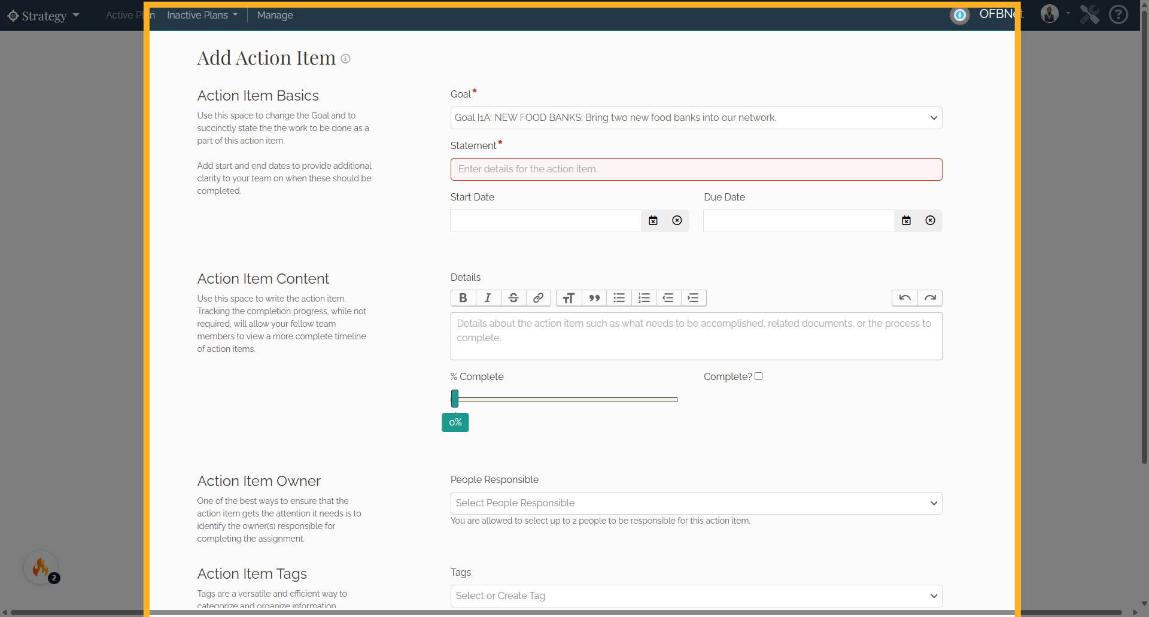1149x617 pixels.
Task: Click the OFBNet organization logo icon
Action: (960, 15)
